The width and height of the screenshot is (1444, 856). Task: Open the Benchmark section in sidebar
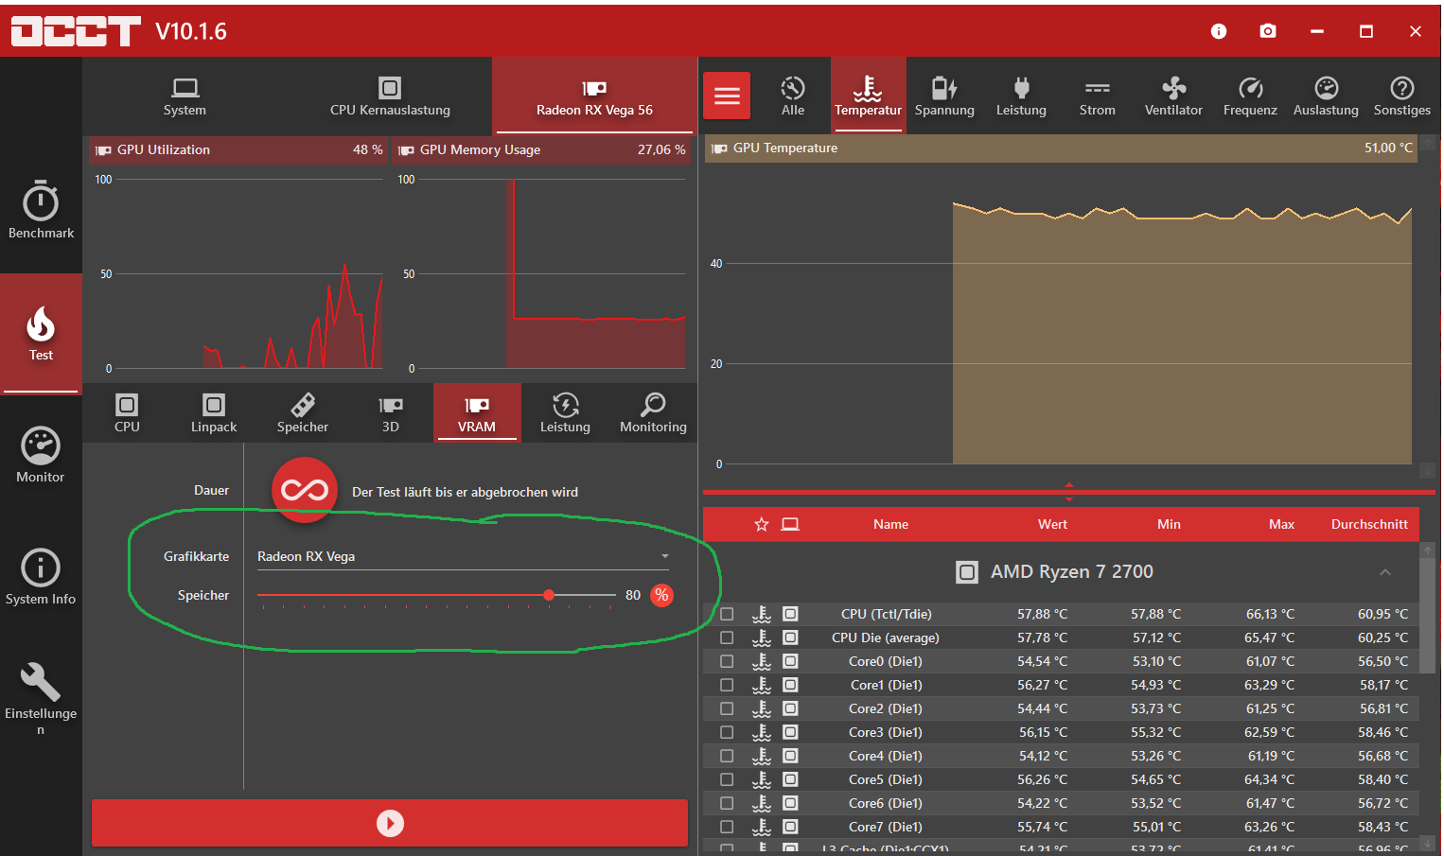coord(41,210)
